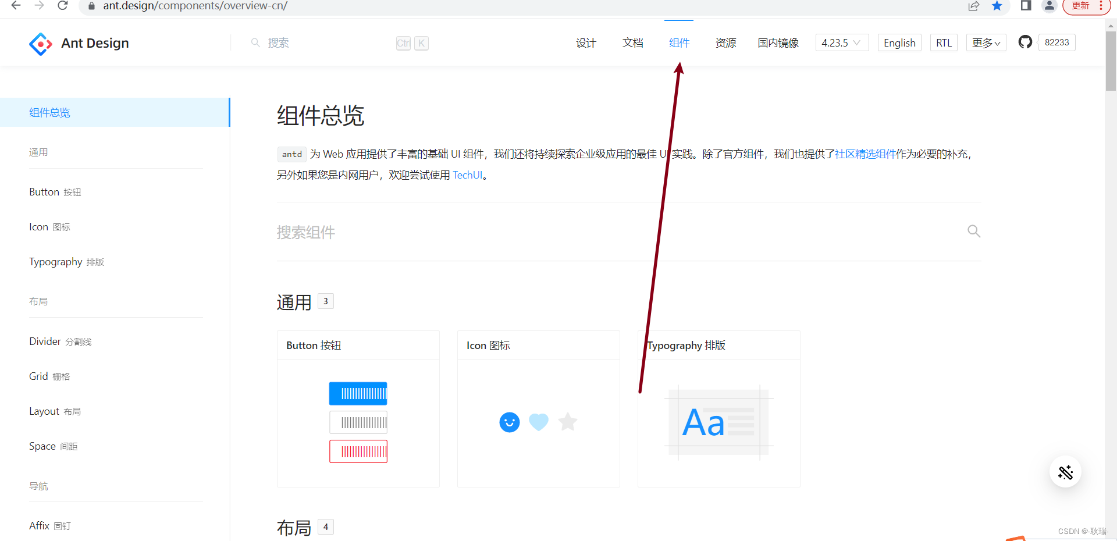Image resolution: width=1117 pixels, height=541 pixels.
Task: Open Space 间距 in the sidebar
Action: point(53,446)
